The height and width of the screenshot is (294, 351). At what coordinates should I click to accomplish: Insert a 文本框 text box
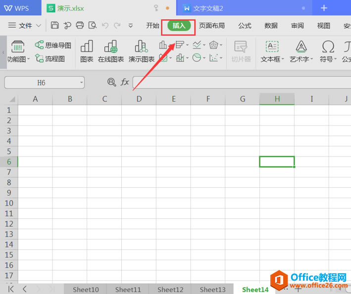272,51
